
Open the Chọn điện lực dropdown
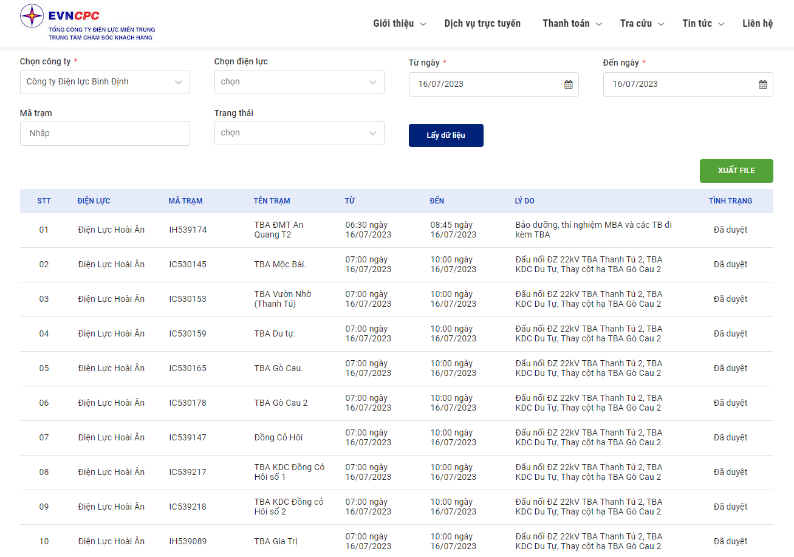pos(299,82)
